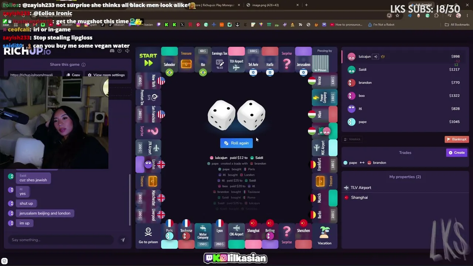
Task: Select the Haifa property tile
Action: click(270, 62)
